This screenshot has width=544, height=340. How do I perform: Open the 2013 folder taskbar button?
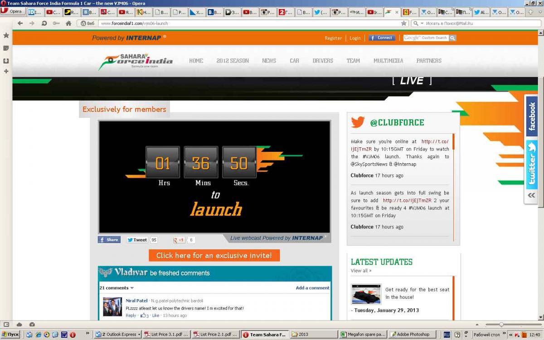point(313,335)
